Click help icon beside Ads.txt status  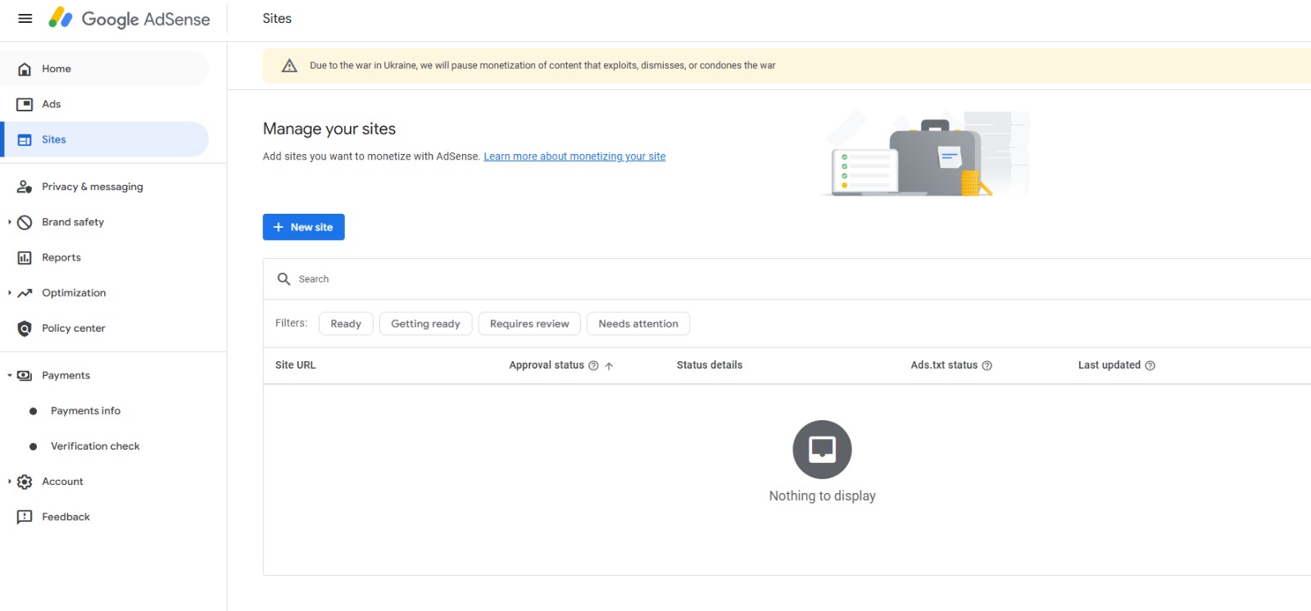coord(987,366)
